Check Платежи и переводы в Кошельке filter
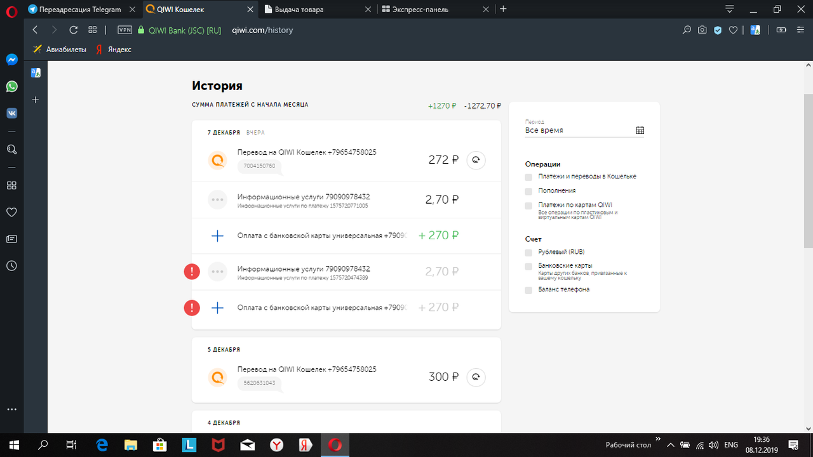The height and width of the screenshot is (457, 813). click(528, 176)
